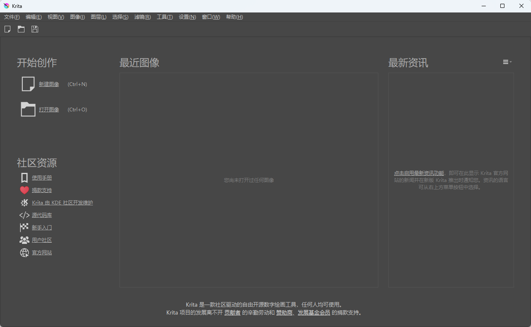Screen dimensions: 531x327
Task: Click the new document toolbar icon
Action: [7, 29]
